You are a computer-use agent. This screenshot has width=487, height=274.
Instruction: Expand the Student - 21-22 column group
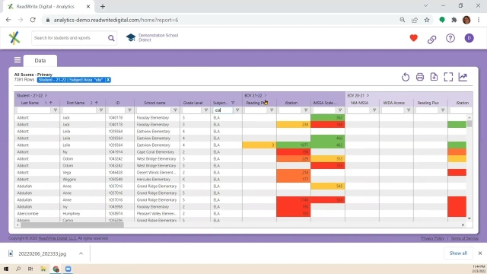click(x=46, y=95)
